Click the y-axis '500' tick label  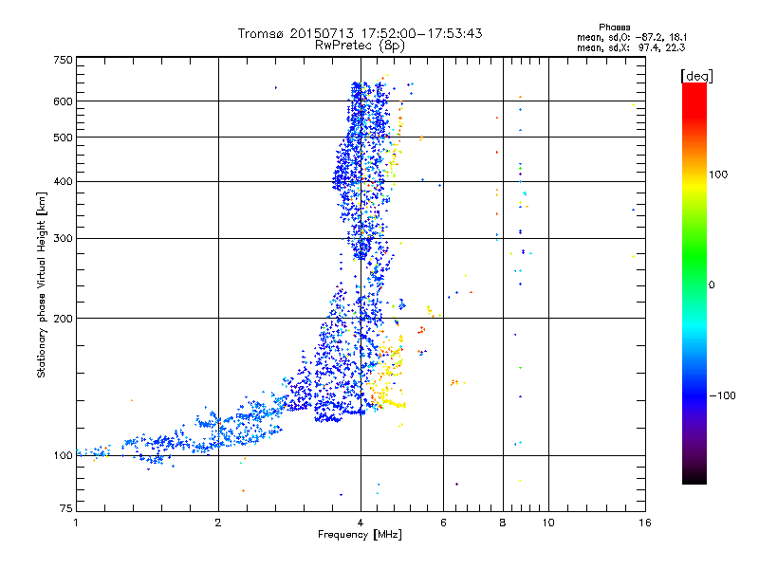[63, 138]
